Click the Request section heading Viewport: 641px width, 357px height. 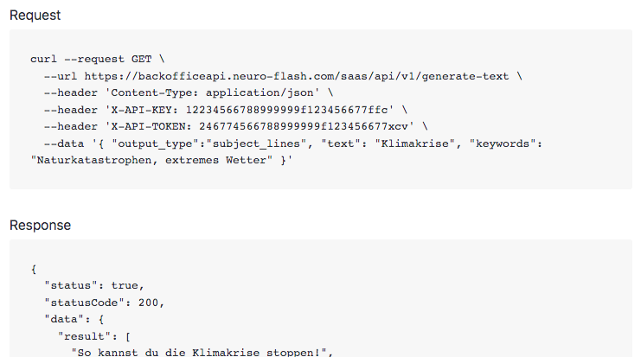click(35, 15)
